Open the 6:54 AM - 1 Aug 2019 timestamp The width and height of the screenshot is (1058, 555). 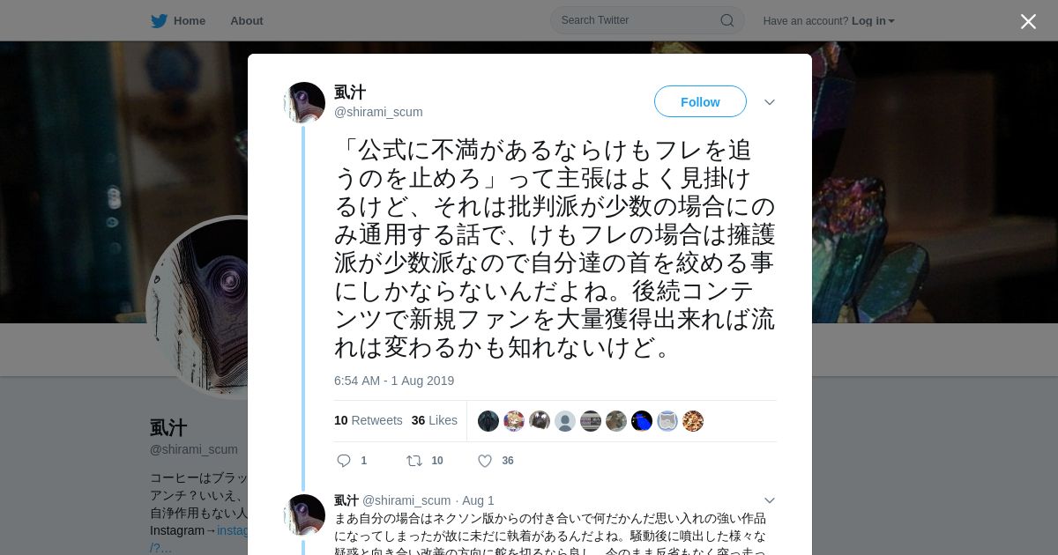pos(394,381)
